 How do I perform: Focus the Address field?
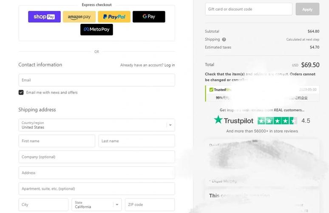(96, 173)
